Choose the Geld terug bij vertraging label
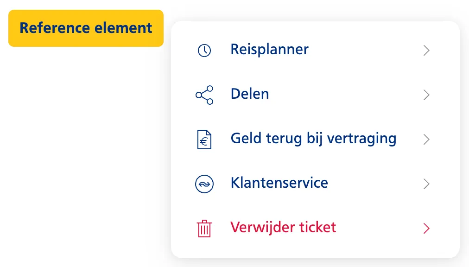 [x=313, y=139]
